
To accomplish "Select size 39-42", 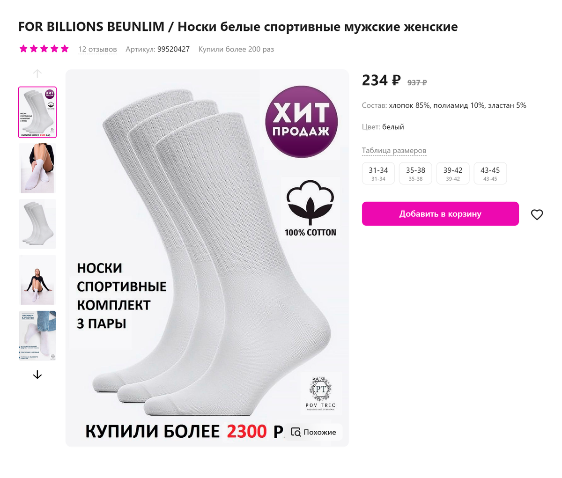I will [453, 174].
